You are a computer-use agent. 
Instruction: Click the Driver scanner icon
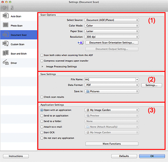[6, 62]
